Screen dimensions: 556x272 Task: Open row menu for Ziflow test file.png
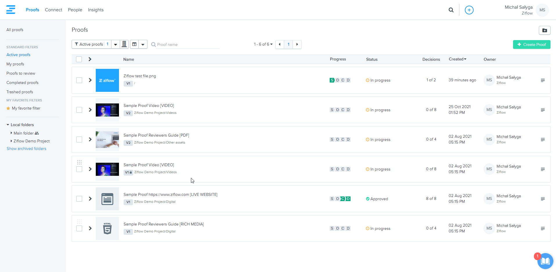pyautogui.click(x=543, y=80)
